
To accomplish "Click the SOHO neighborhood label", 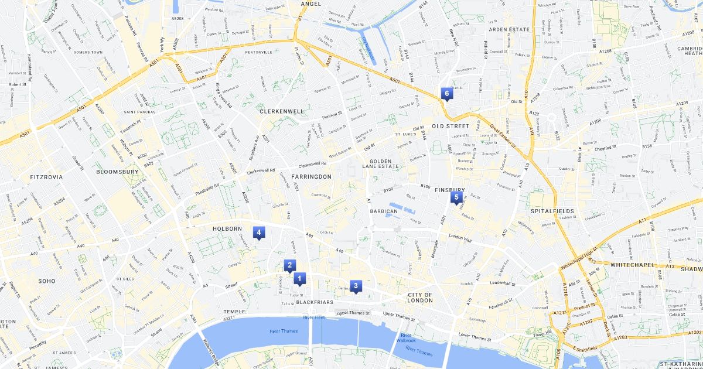I will [x=46, y=281].
